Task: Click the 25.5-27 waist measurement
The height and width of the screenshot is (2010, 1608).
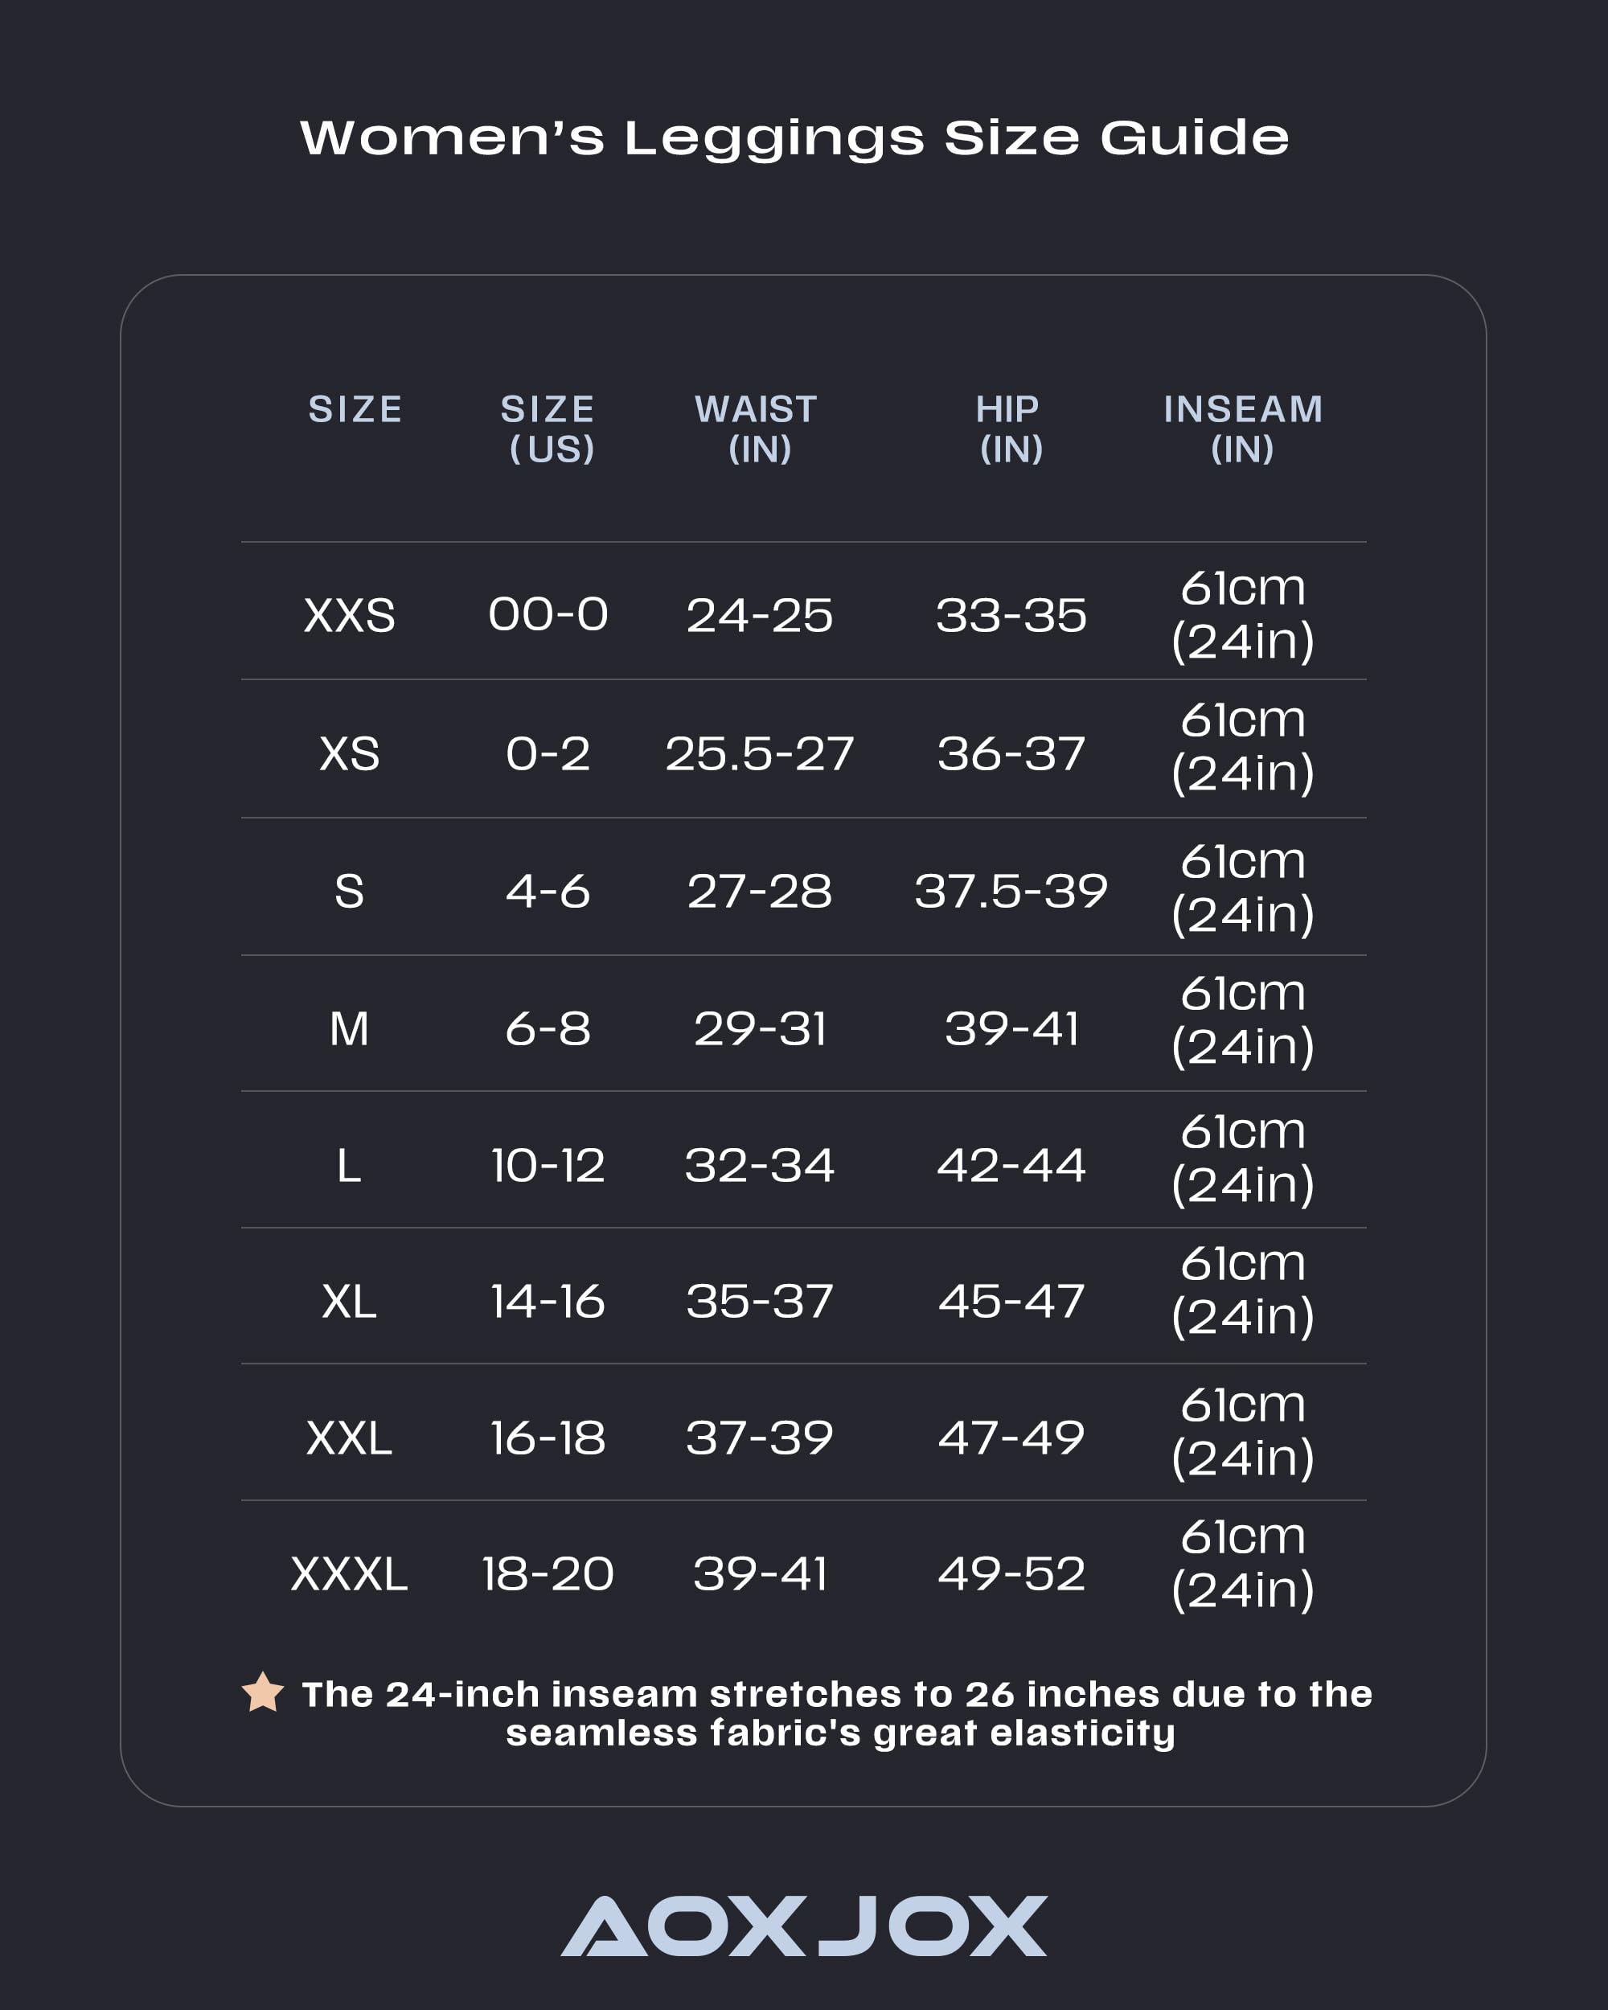Action: pyautogui.click(x=759, y=753)
